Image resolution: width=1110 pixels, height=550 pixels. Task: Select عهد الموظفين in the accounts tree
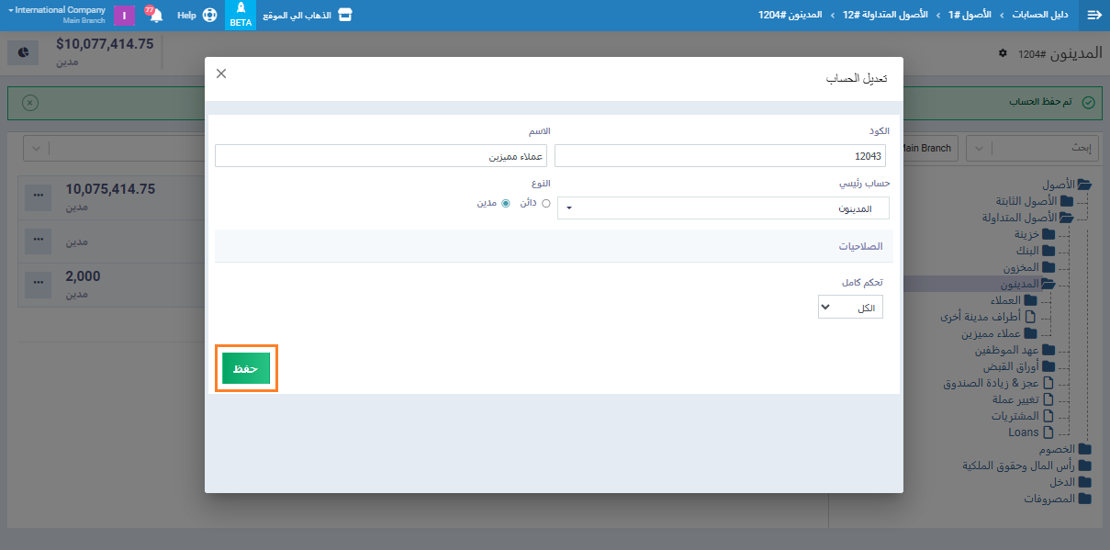pyautogui.click(x=1006, y=350)
